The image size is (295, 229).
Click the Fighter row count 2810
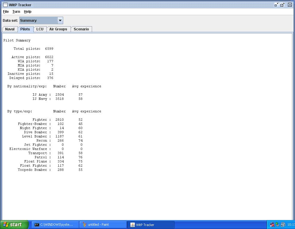60,120
